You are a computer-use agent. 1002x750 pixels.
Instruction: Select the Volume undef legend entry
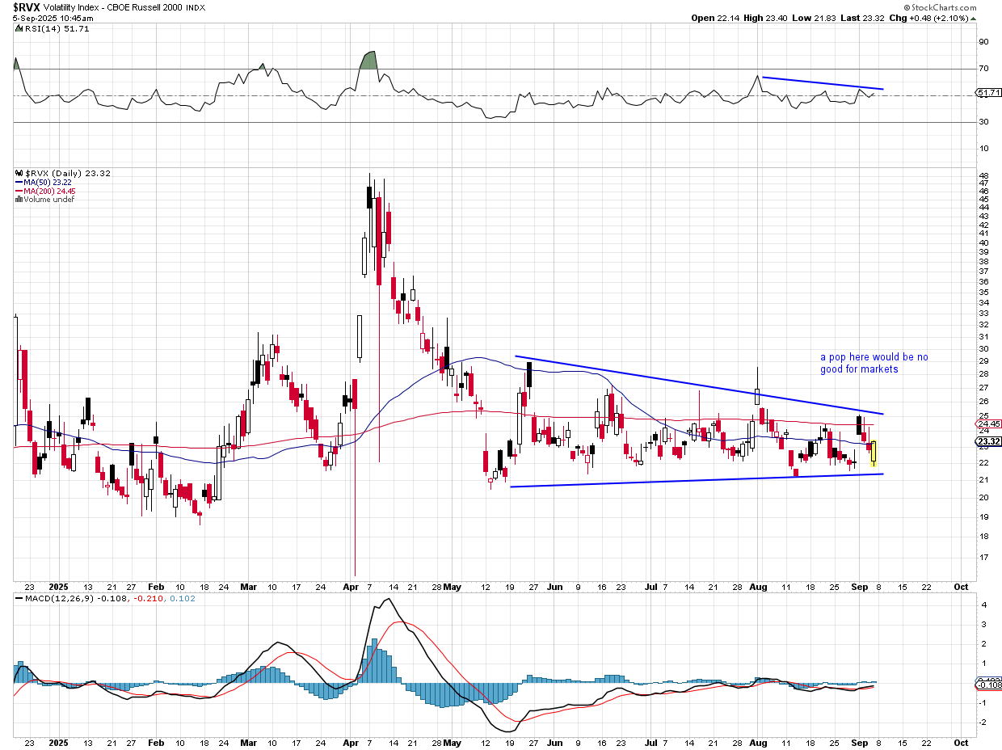pos(48,199)
